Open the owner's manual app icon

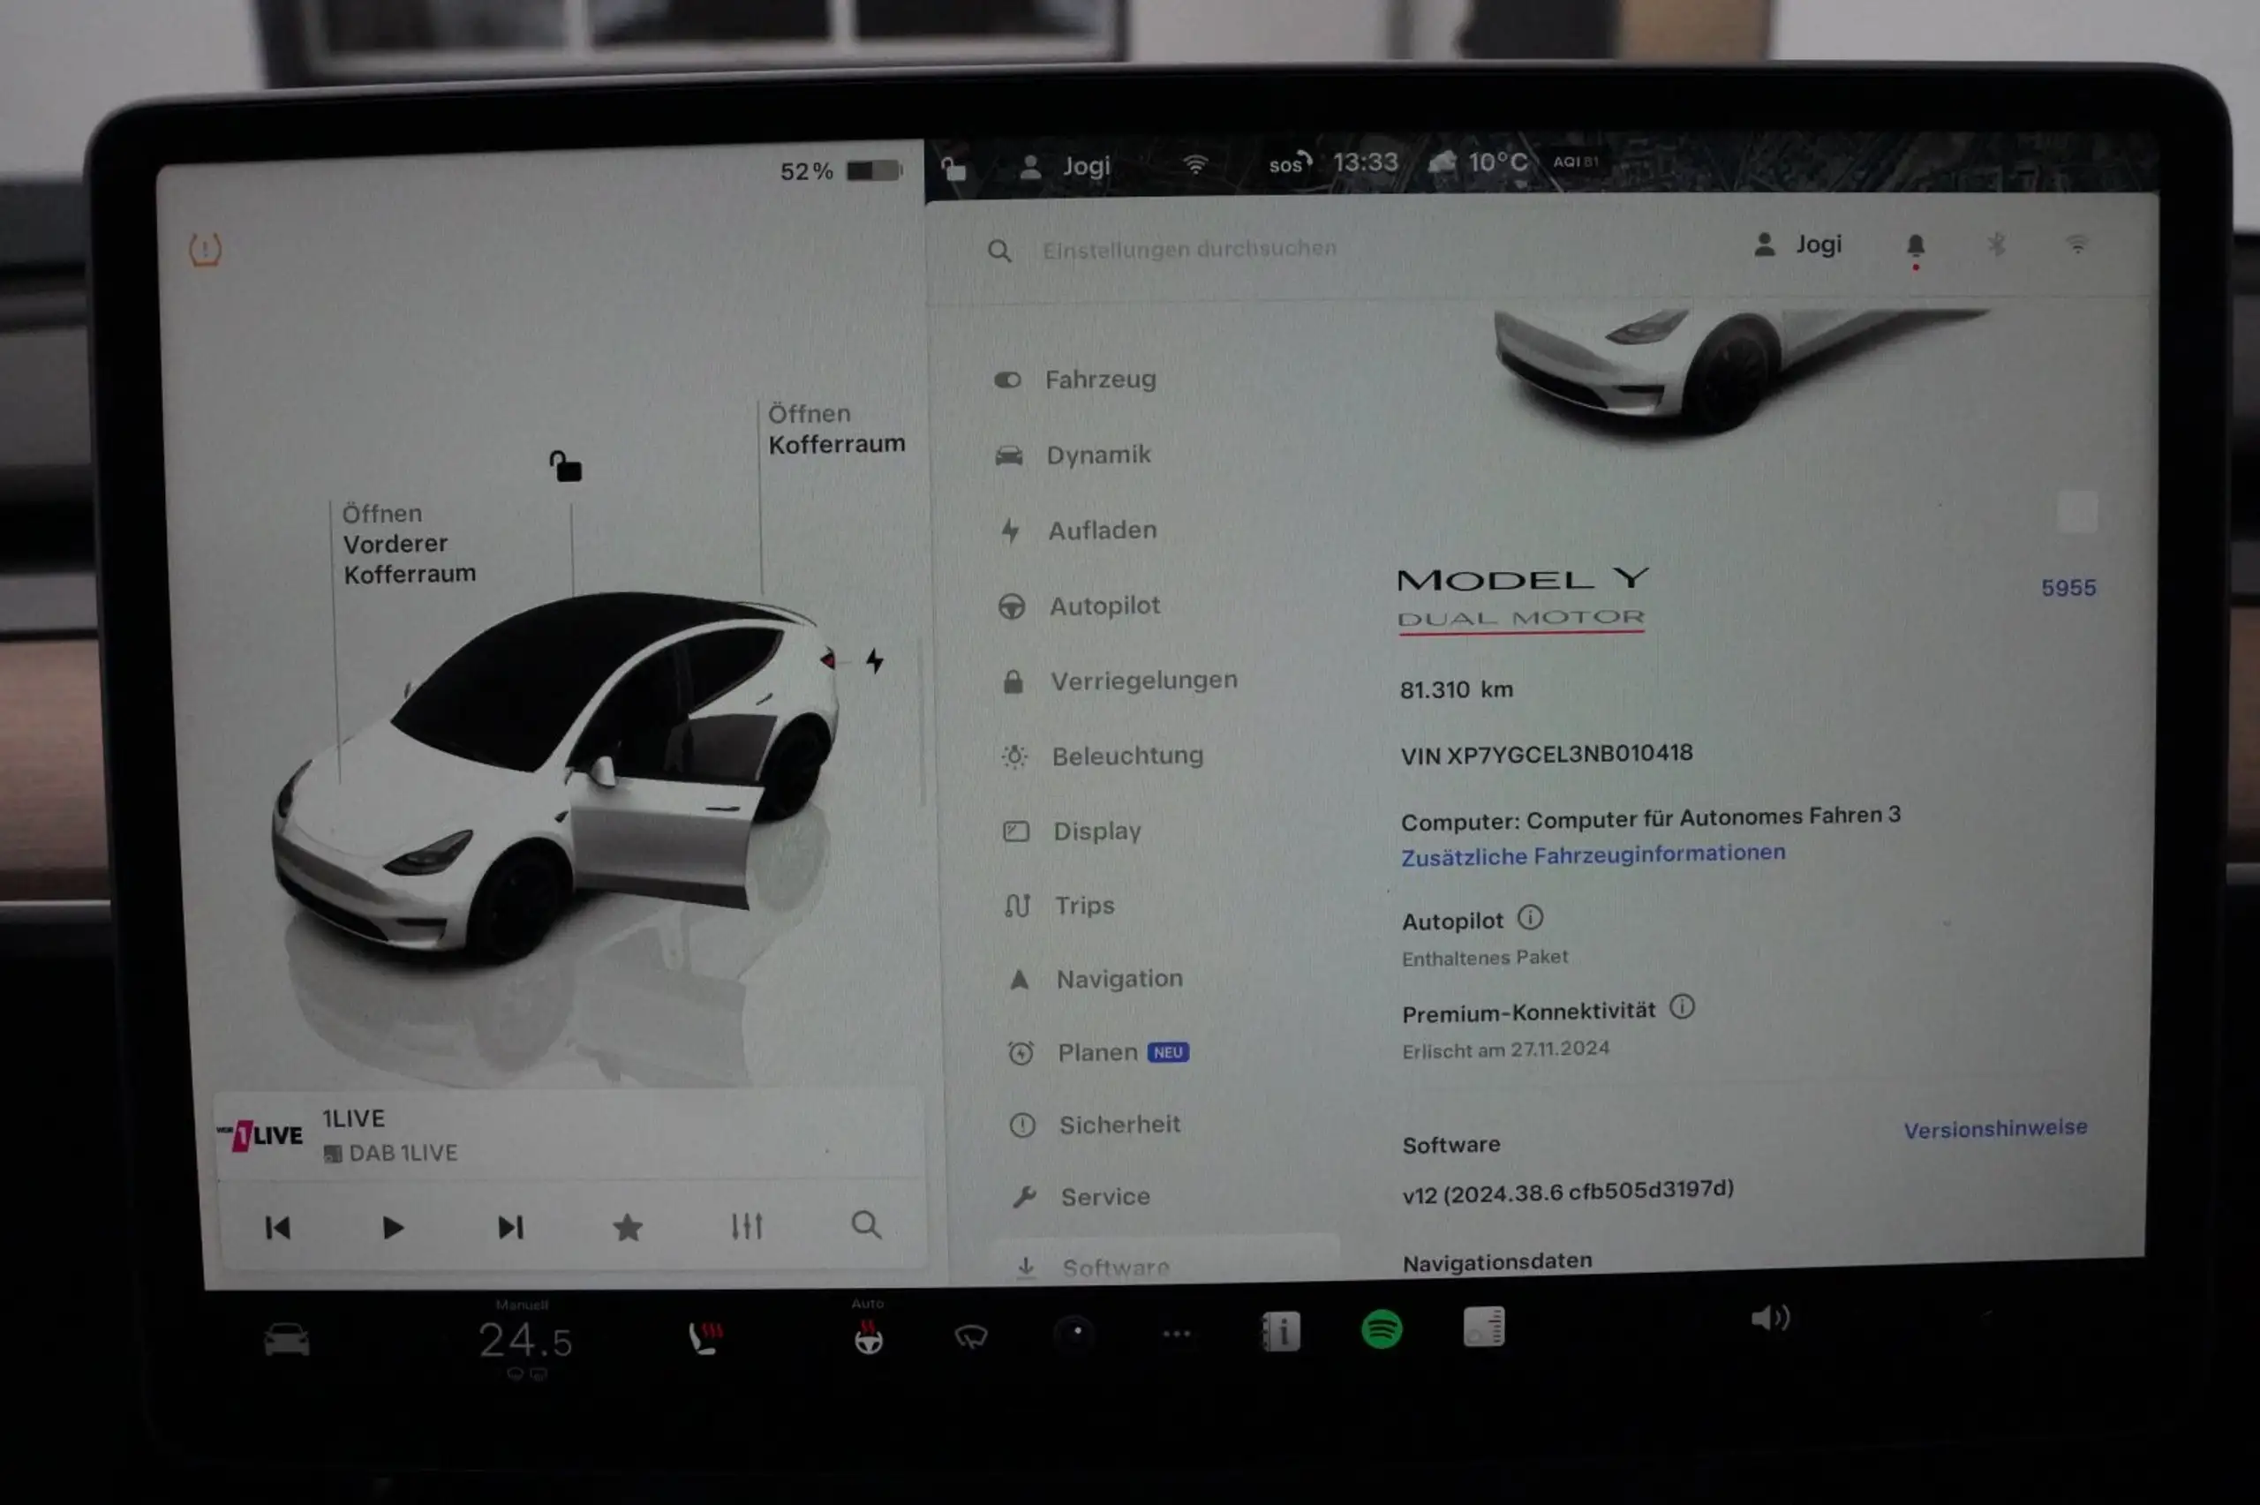click(1280, 1331)
